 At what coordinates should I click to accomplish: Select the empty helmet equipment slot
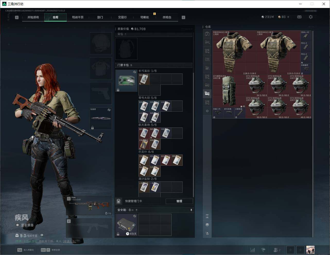tap(101, 43)
